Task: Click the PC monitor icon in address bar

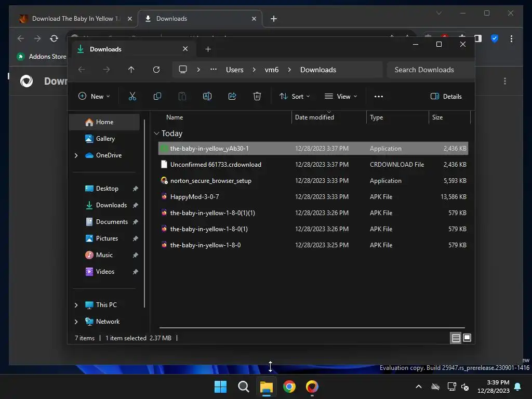Action: point(183,70)
